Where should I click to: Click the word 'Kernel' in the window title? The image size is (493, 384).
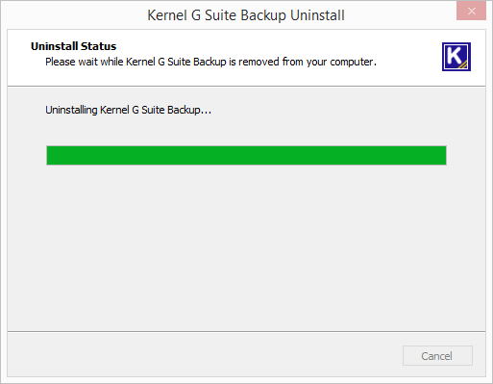167,15
